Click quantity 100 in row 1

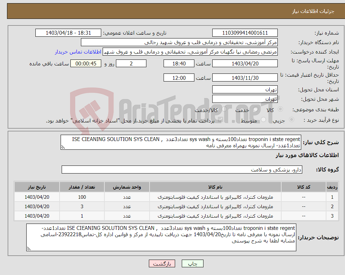[x=82, y=197]
